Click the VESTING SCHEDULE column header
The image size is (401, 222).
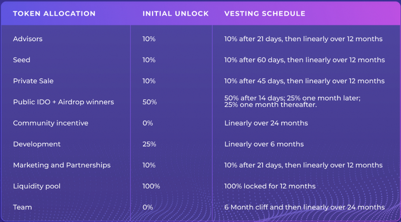(x=265, y=14)
